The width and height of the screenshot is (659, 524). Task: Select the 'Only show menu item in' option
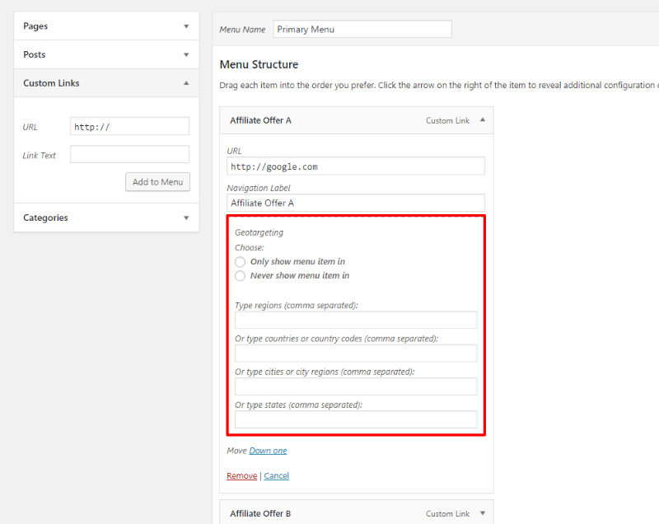coord(240,261)
